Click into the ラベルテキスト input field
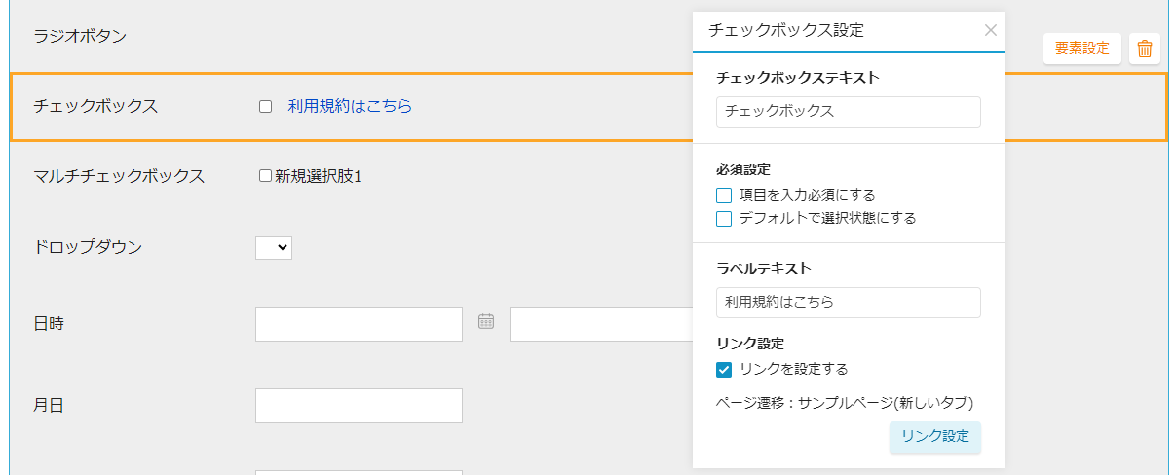The image size is (1176, 475). [849, 302]
